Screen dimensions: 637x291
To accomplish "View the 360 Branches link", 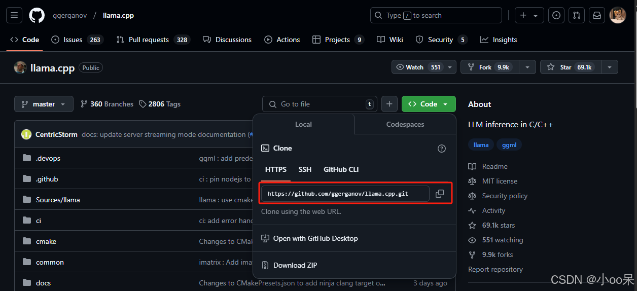I will (107, 104).
